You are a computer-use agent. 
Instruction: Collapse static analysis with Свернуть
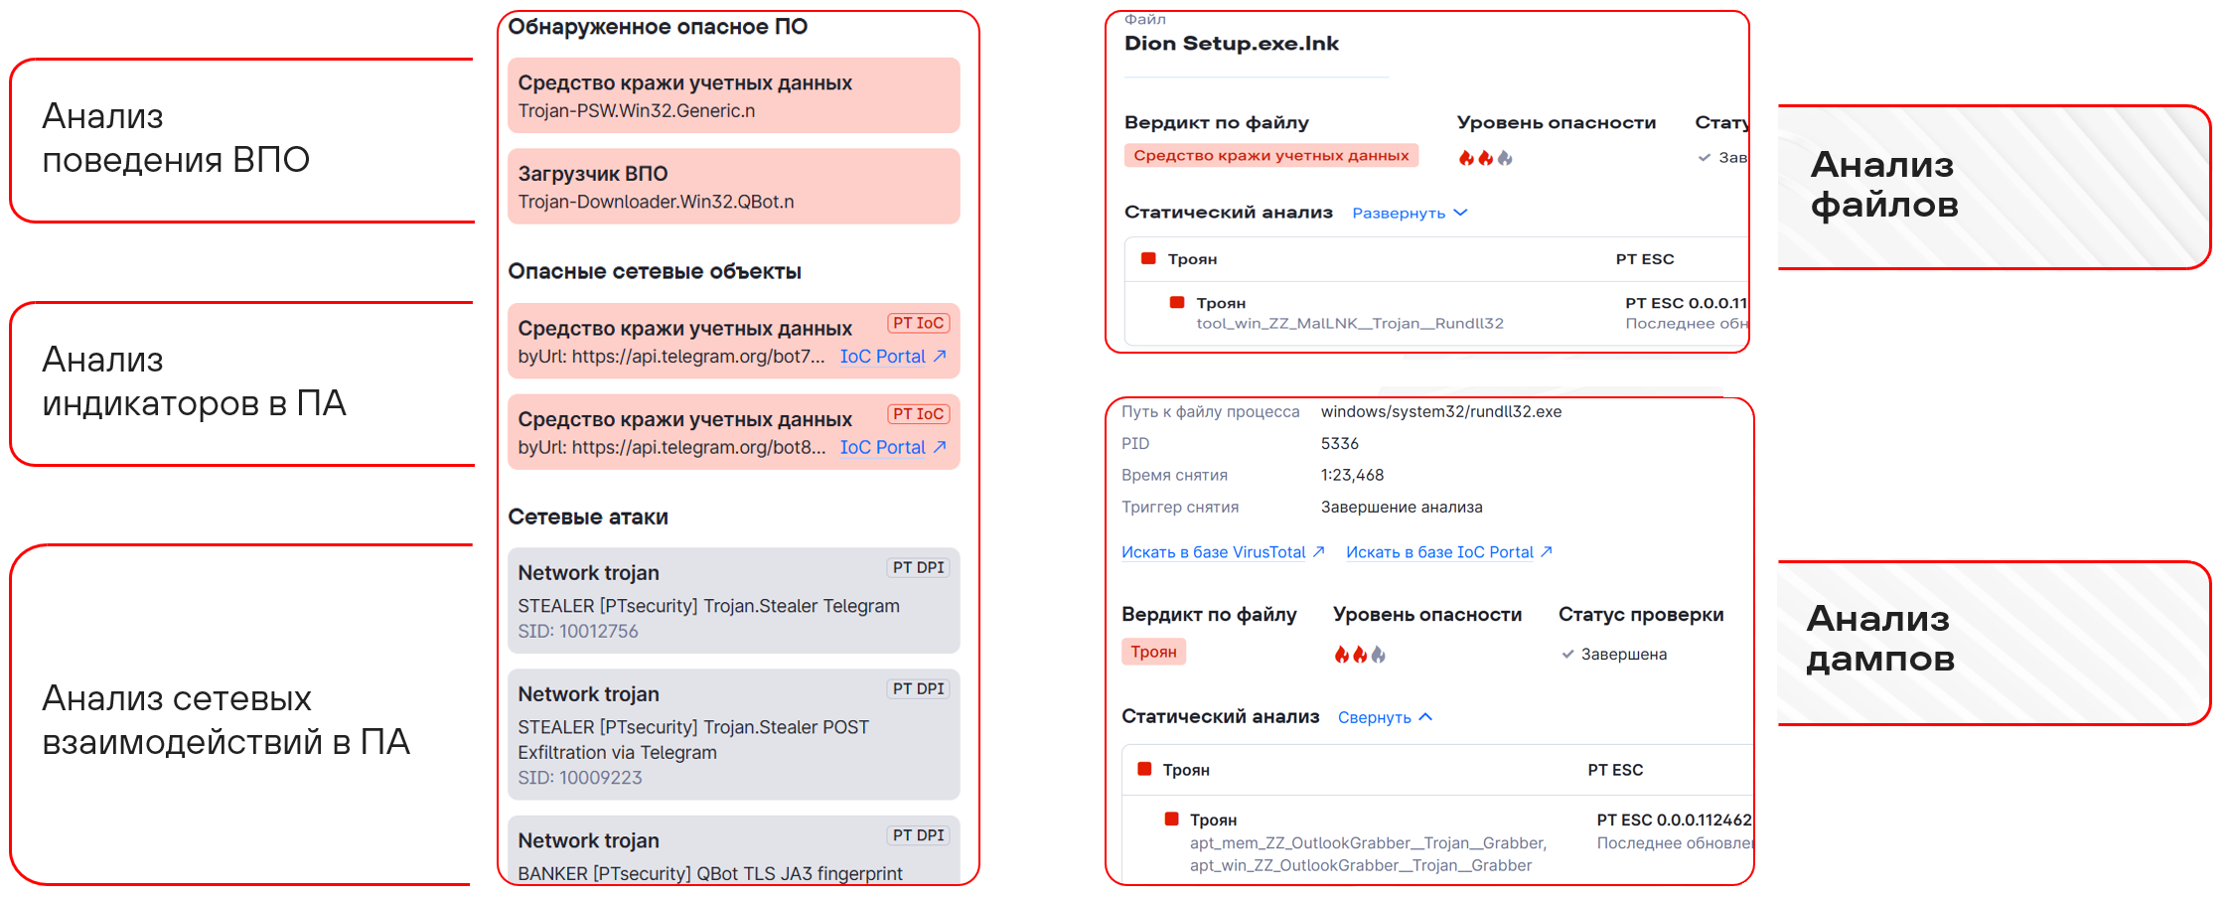pos(1385,717)
